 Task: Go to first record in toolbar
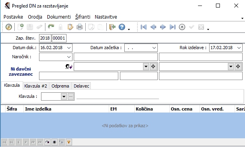click(x=143, y=27)
